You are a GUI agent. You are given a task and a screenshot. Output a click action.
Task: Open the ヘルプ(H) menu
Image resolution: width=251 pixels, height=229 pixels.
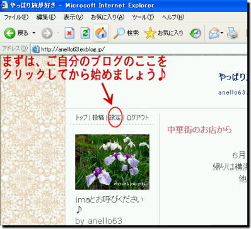[x=173, y=17]
